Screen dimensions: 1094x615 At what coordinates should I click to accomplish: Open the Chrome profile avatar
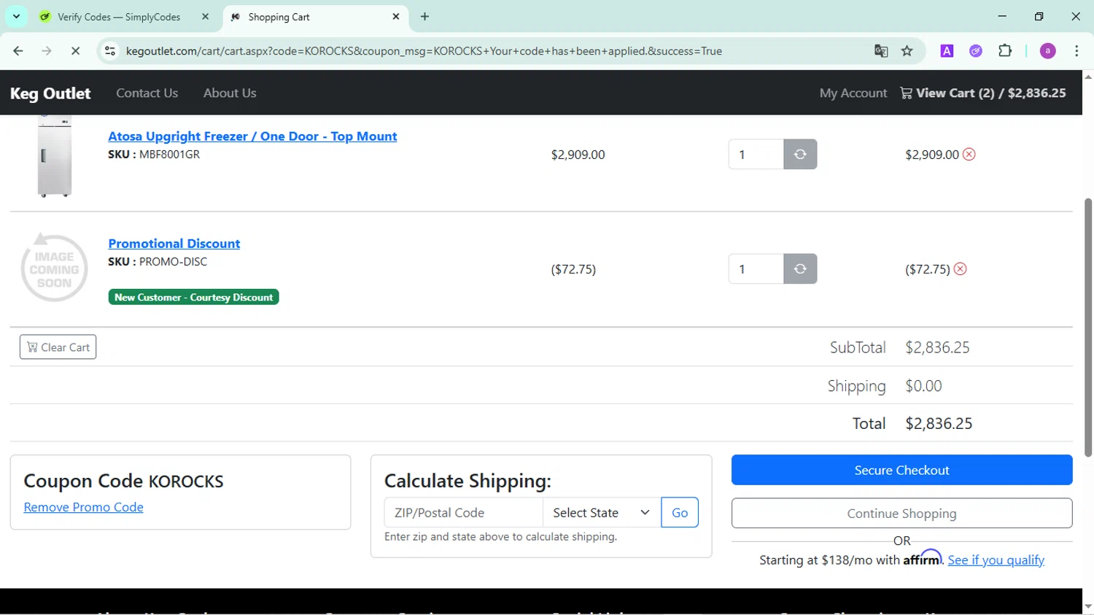pos(1047,50)
